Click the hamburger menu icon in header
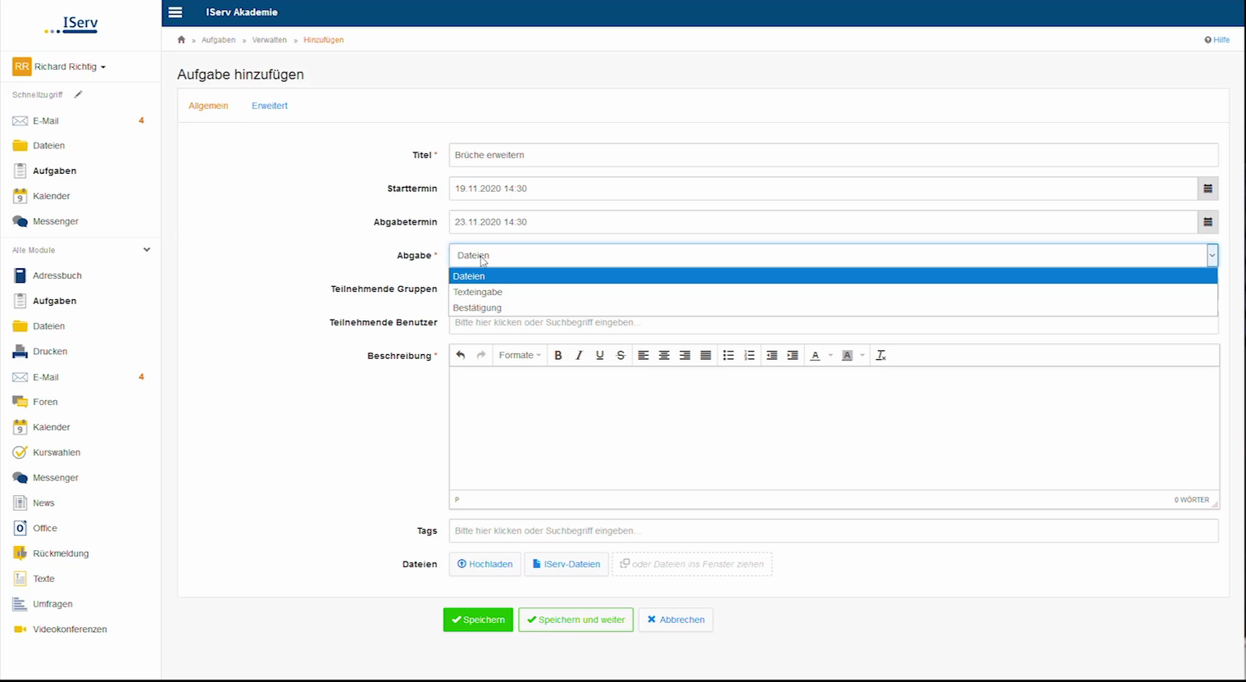 pos(175,12)
